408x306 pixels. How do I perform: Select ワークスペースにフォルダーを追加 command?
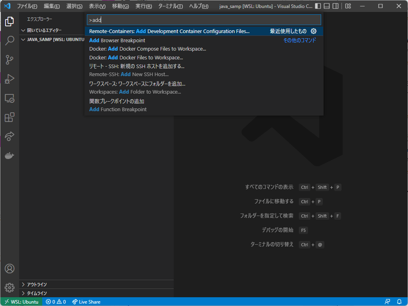(x=204, y=88)
